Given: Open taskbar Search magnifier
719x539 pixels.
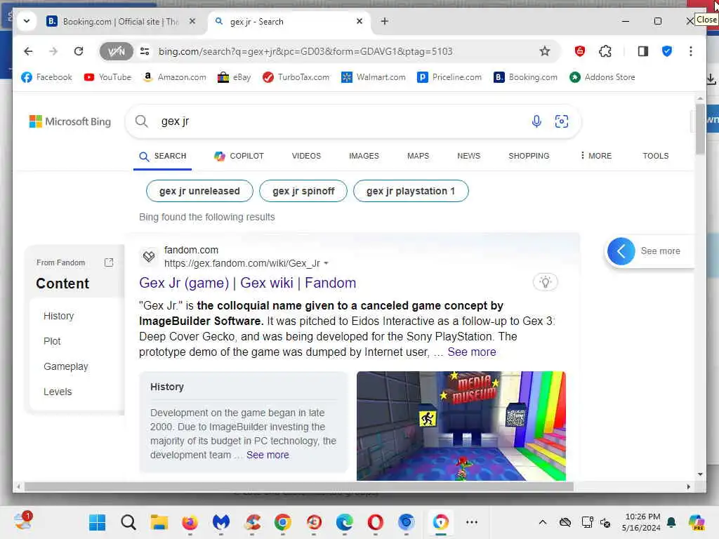Looking at the screenshot, I should click(128, 522).
